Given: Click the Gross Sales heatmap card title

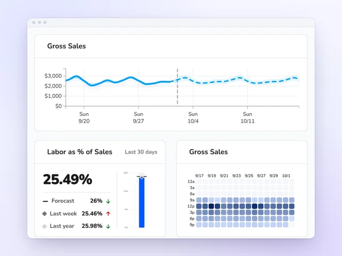Looking at the screenshot, I should (208, 152).
